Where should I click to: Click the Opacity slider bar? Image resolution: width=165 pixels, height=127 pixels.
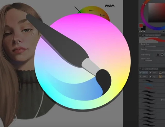pos(152,51)
